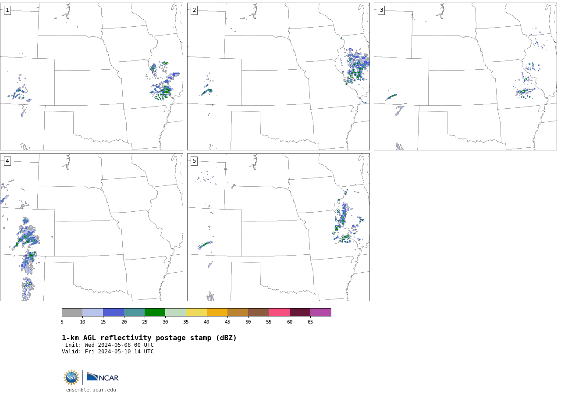Click the NSF logo
The height and width of the screenshot is (395, 561).
[71, 377]
